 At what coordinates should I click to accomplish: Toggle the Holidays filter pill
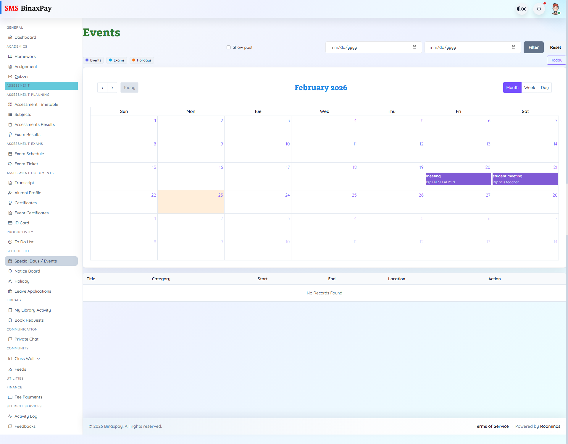click(142, 60)
